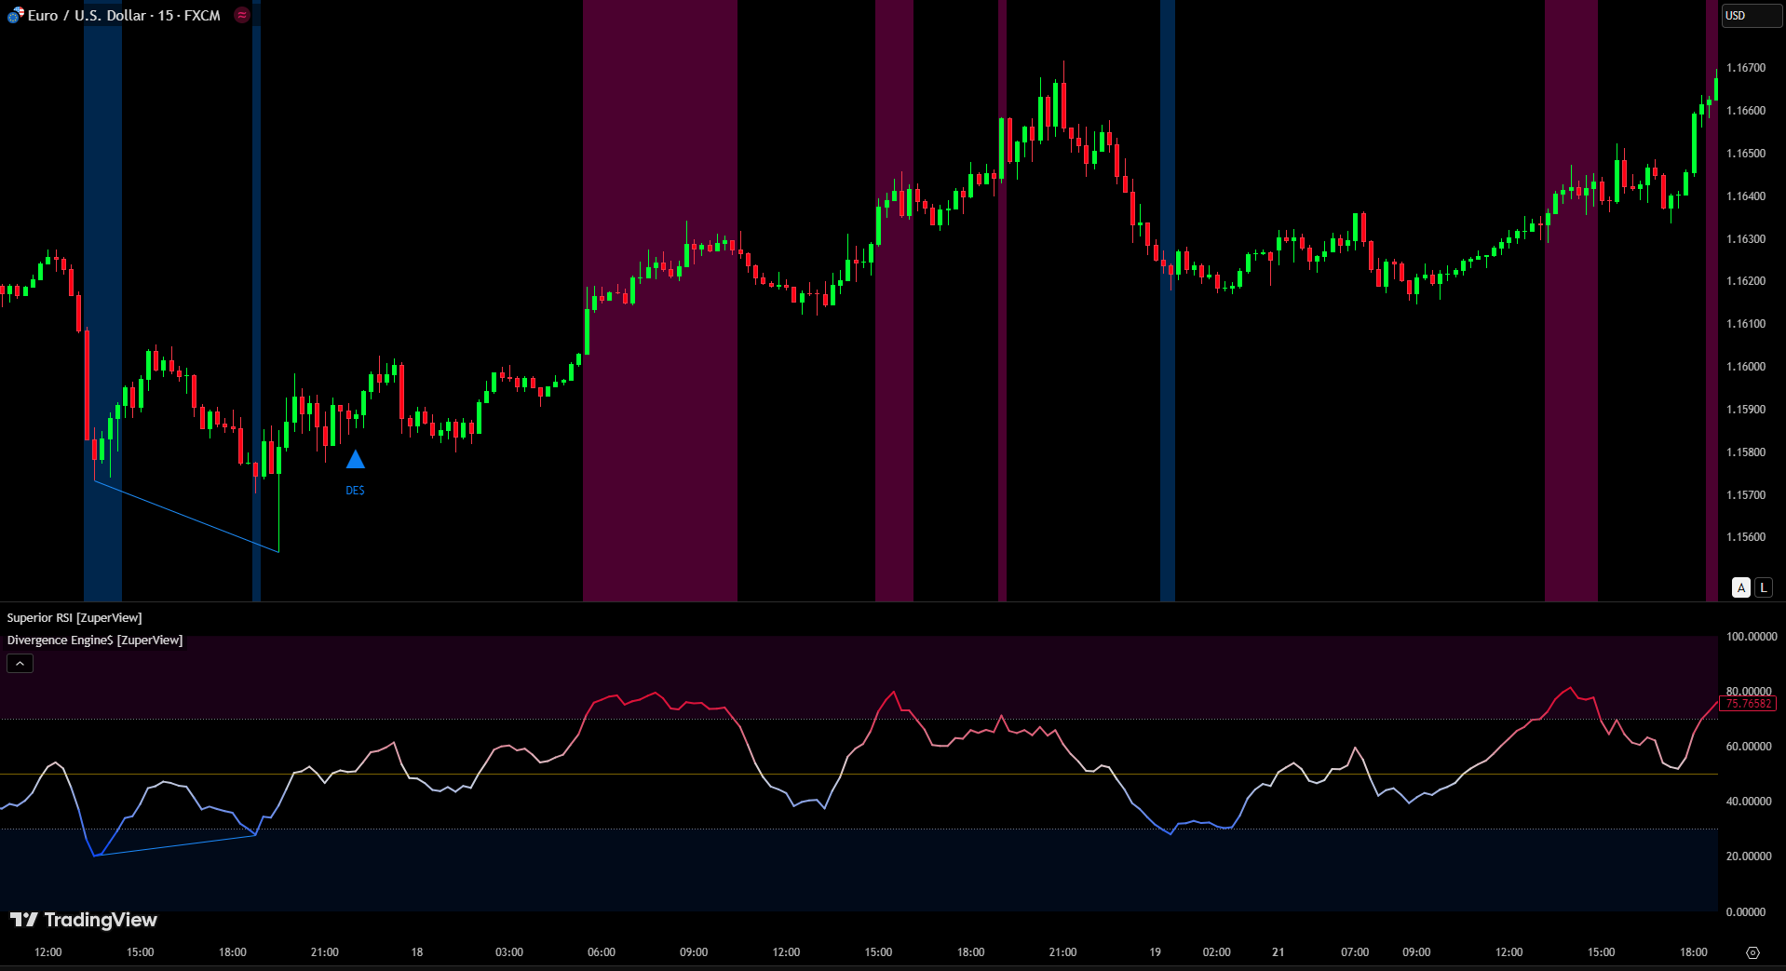Screen dimensions: 1786x971
Task: Open the USD currency dropdown
Action: [x=1749, y=15]
